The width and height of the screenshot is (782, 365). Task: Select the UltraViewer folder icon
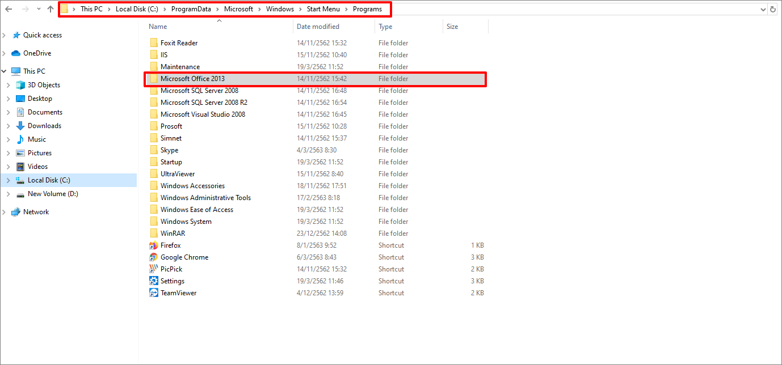pyautogui.click(x=154, y=174)
